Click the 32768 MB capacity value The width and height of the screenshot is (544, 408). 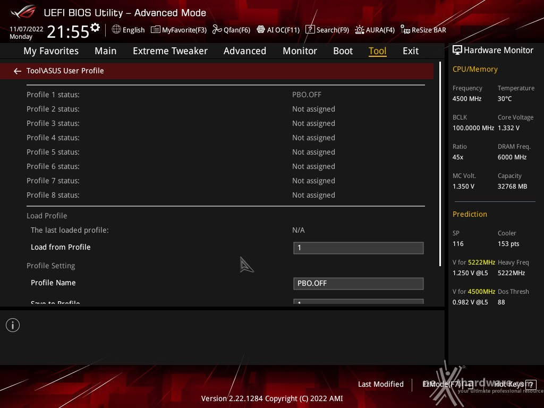pos(513,186)
